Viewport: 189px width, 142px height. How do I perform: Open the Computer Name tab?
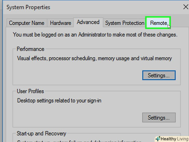click(x=26, y=23)
